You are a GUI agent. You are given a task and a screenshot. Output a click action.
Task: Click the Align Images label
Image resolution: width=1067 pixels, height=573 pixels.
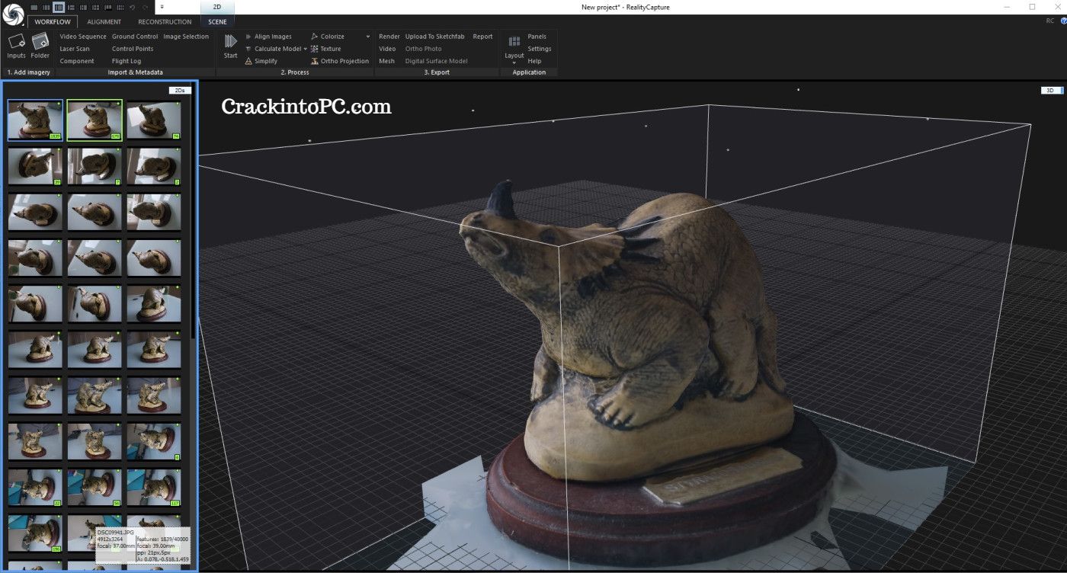point(273,37)
